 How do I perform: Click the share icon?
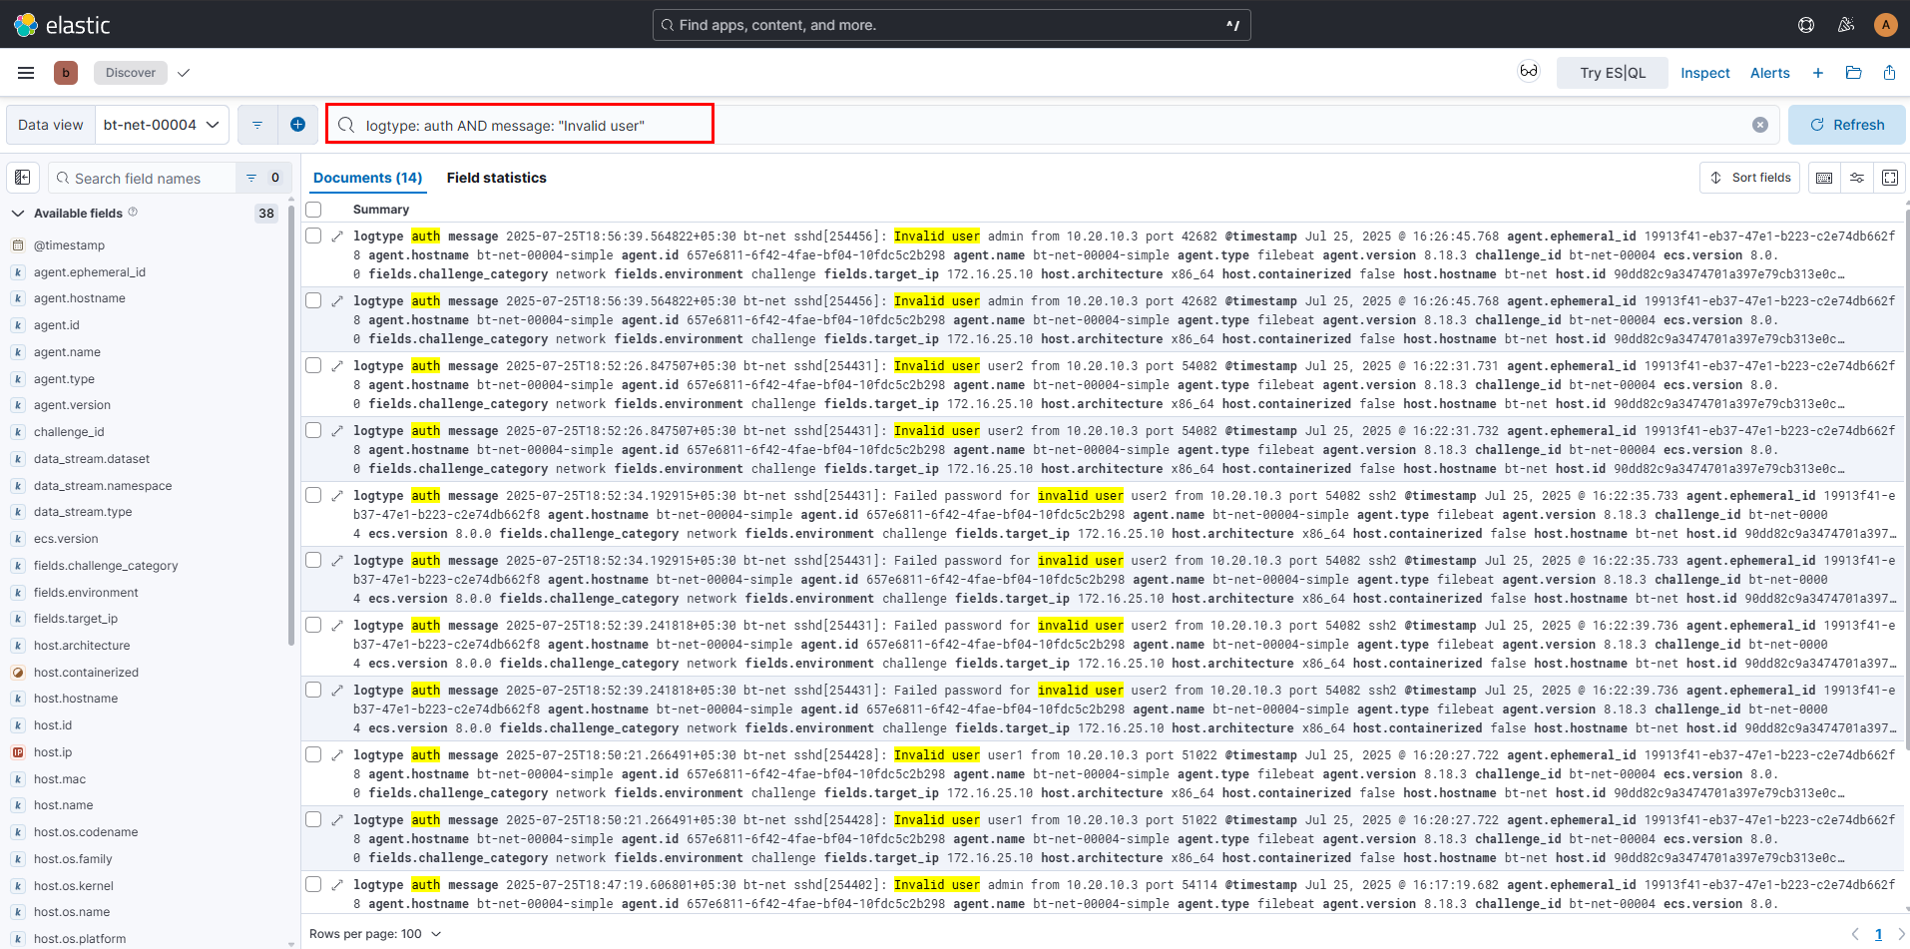click(1889, 73)
